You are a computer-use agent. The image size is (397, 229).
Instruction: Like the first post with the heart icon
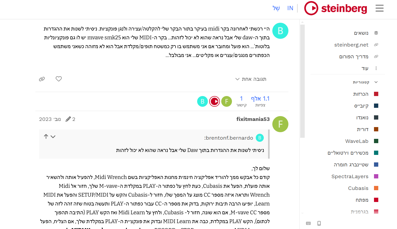click(x=59, y=79)
